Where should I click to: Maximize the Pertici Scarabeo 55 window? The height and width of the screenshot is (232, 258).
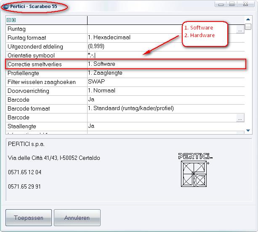click(x=232, y=4)
